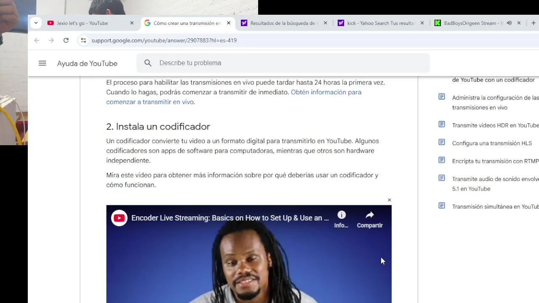Click the search magnifier icon
The width and height of the screenshot is (539, 303).
[148, 63]
